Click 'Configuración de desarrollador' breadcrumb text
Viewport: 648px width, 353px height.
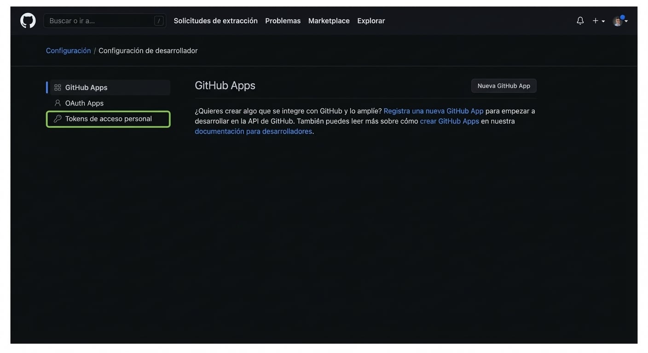[x=148, y=51]
